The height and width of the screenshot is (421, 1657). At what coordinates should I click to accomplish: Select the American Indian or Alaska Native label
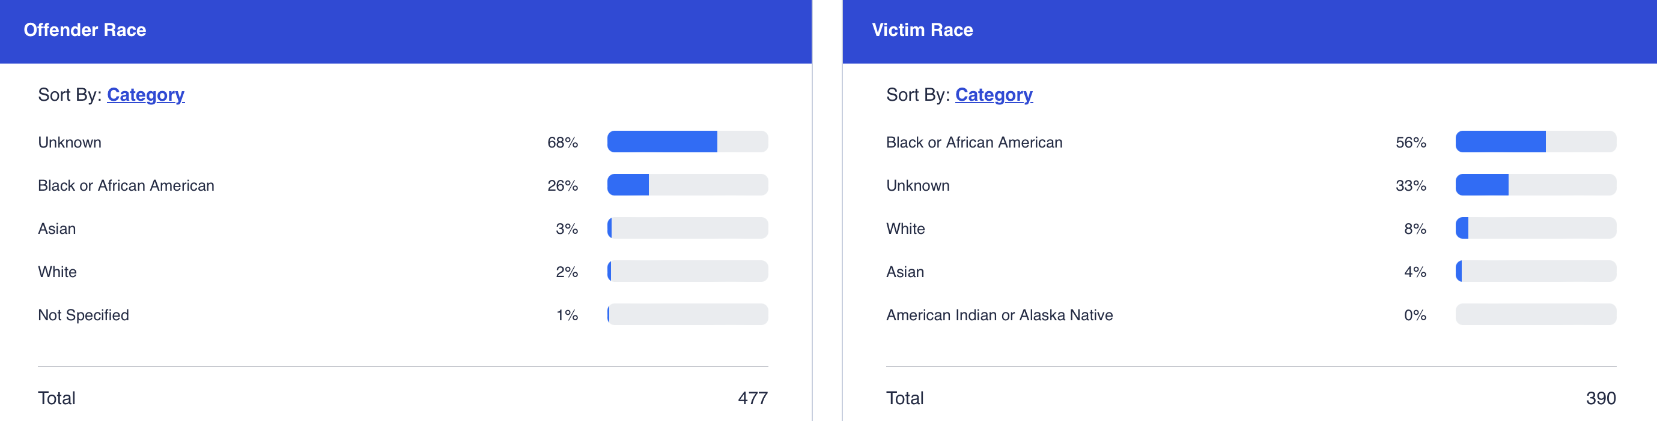tap(999, 315)
